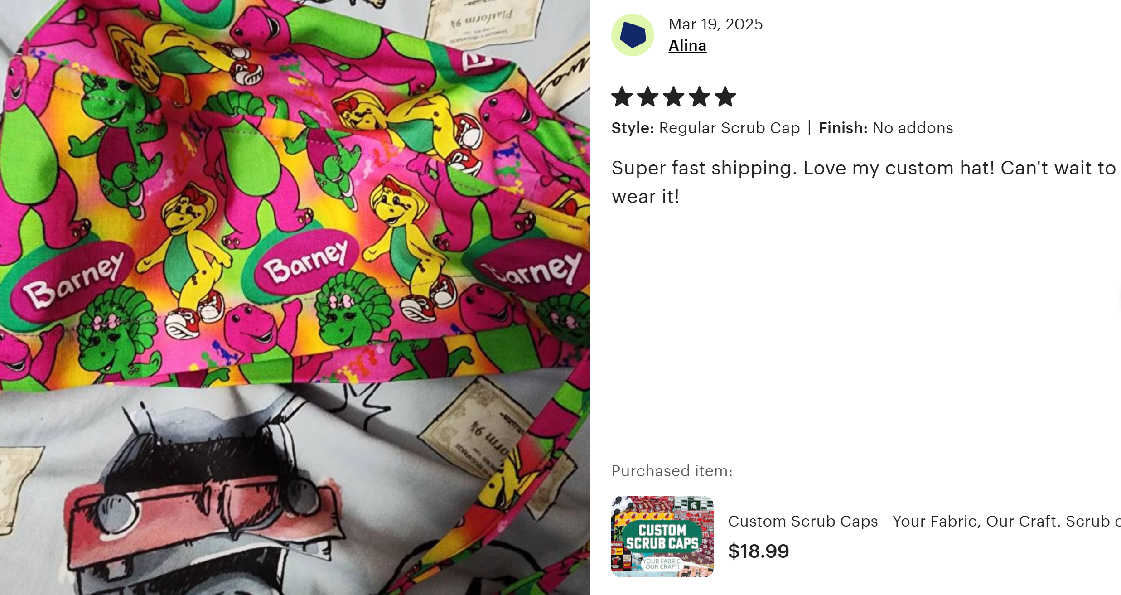This screenshot has width=1121, height=595.
Task: Click the fourth star in the rating
Action: coord(700,97)
